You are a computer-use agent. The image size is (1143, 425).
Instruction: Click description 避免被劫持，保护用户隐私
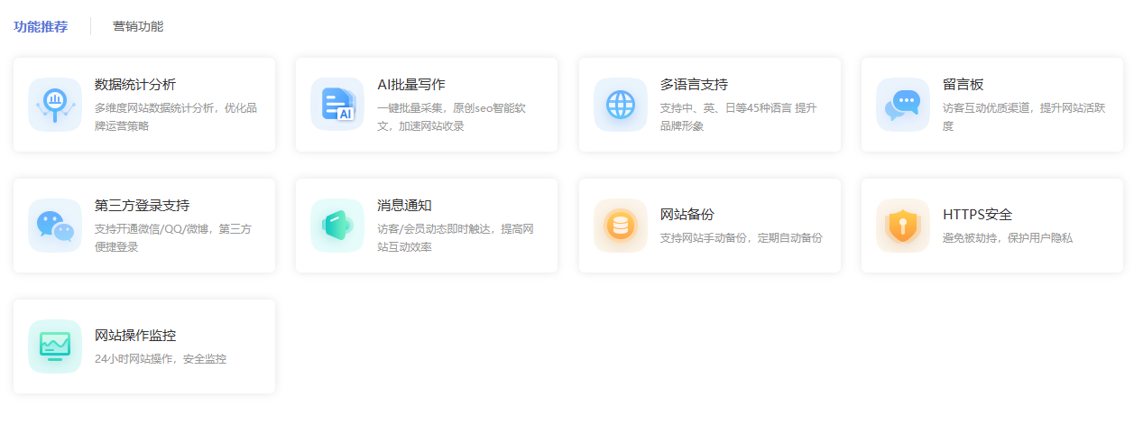click(1008, 238)
